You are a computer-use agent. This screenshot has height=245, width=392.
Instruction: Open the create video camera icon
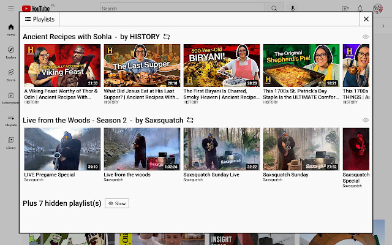click(345, 9)
